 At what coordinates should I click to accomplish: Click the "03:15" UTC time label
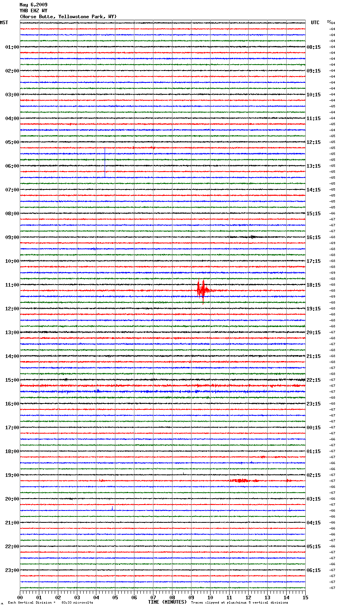coord(314,499)
